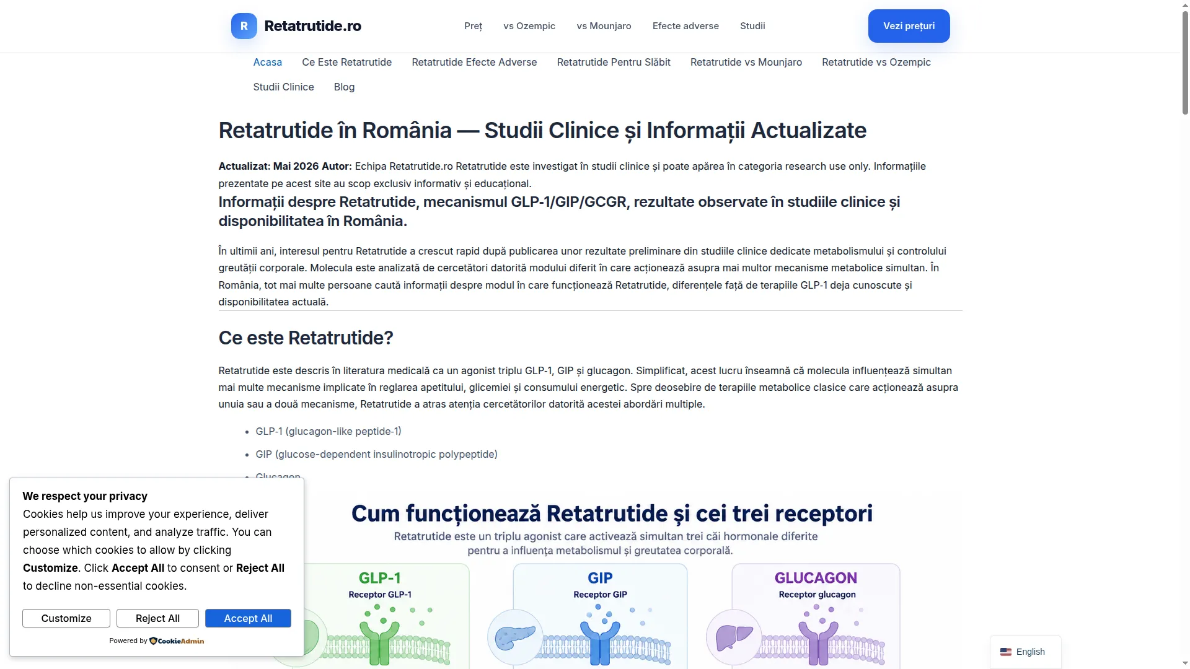Click the CookieAdmin shield logo icon
The height and width of the screenshot is (669, 1190).
(x=153, y=641)
